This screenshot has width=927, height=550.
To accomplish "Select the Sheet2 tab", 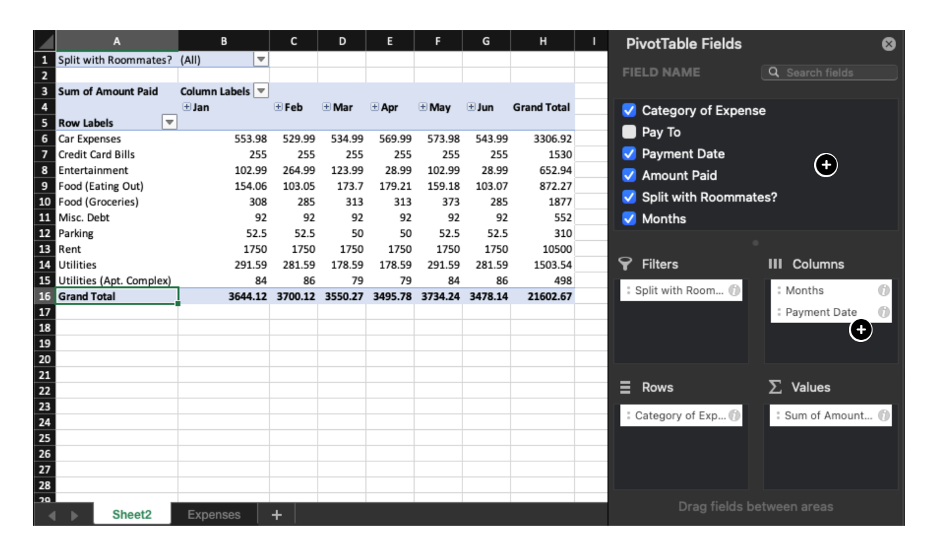I will [132, 515].
